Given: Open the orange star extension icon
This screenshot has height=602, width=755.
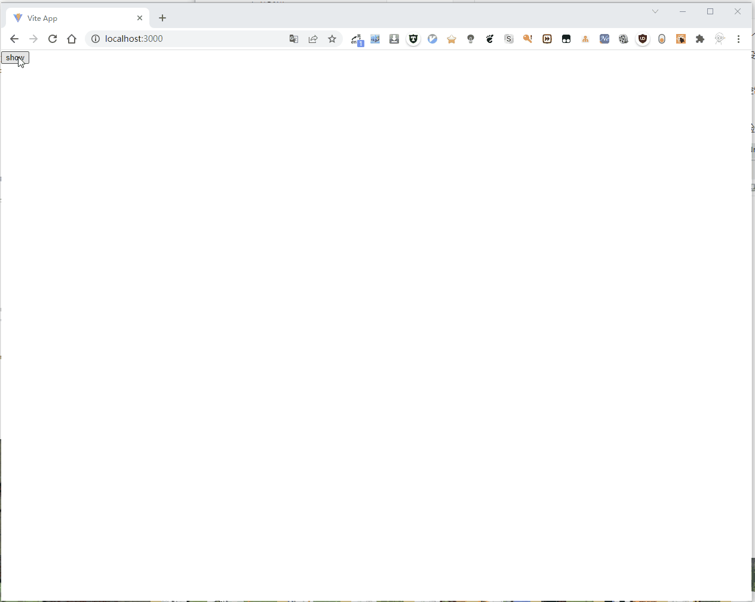Looking at the screenshot, I should (x=452, y=39).
